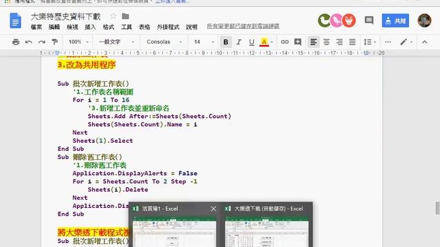This screenshot has height=247, width=440.
Task: Open the Google Docs home icon
Action: tap(15, 21)
